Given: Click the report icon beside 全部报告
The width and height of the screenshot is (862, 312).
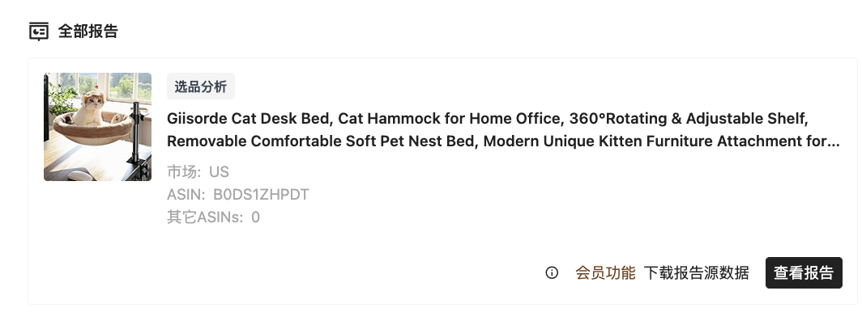Looking at the screenshot, I should pyautogui.click(x=39, y=32).
